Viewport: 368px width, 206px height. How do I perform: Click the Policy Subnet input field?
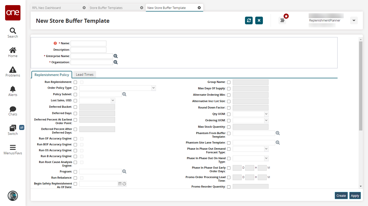[101, 94]
